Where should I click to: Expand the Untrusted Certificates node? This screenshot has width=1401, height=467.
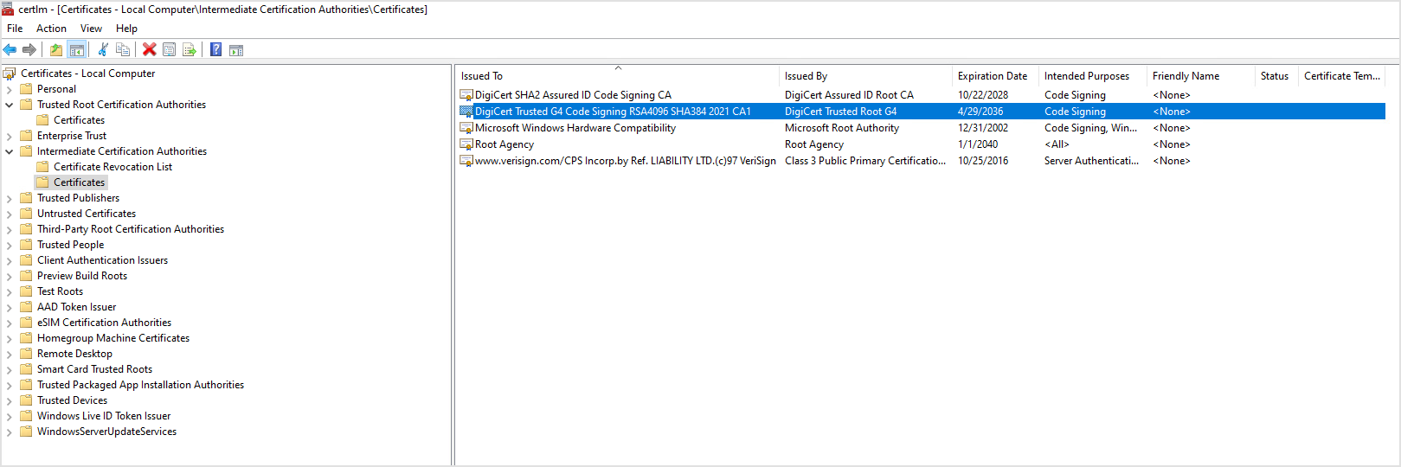click(x=10, y=214)
